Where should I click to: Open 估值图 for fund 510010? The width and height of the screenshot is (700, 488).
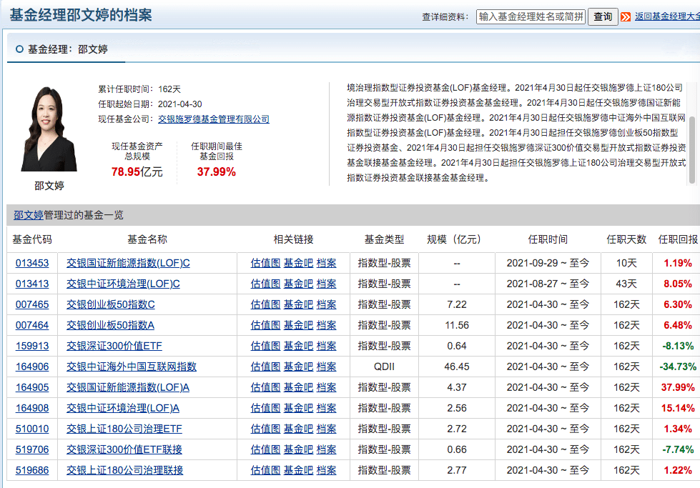click(265, 429)
